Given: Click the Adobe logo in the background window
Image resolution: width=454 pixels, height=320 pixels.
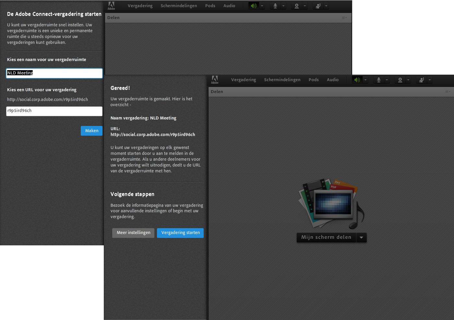Looking at the screenshot, I should pyautogui.click(x=111, y=6).
